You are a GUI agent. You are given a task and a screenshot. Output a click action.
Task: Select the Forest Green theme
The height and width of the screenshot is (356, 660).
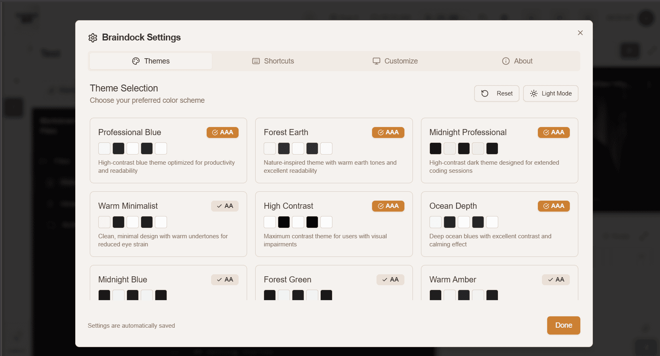334,283
